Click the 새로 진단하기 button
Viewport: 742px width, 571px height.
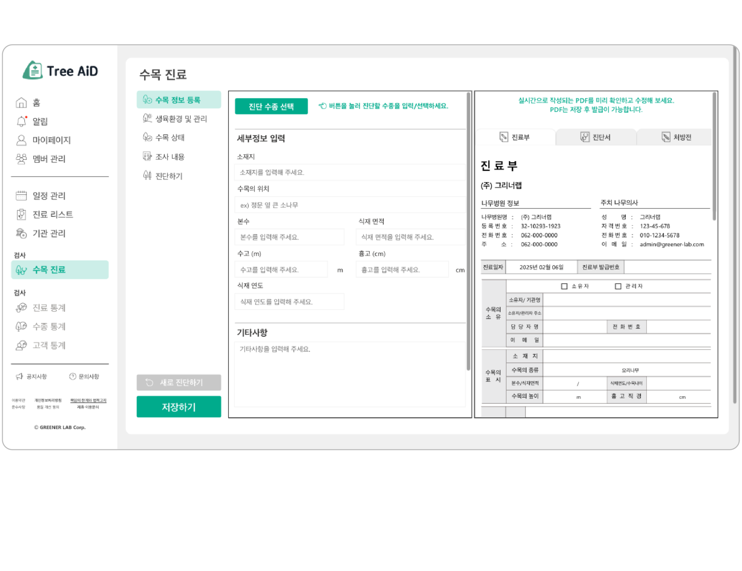point(179,382)
